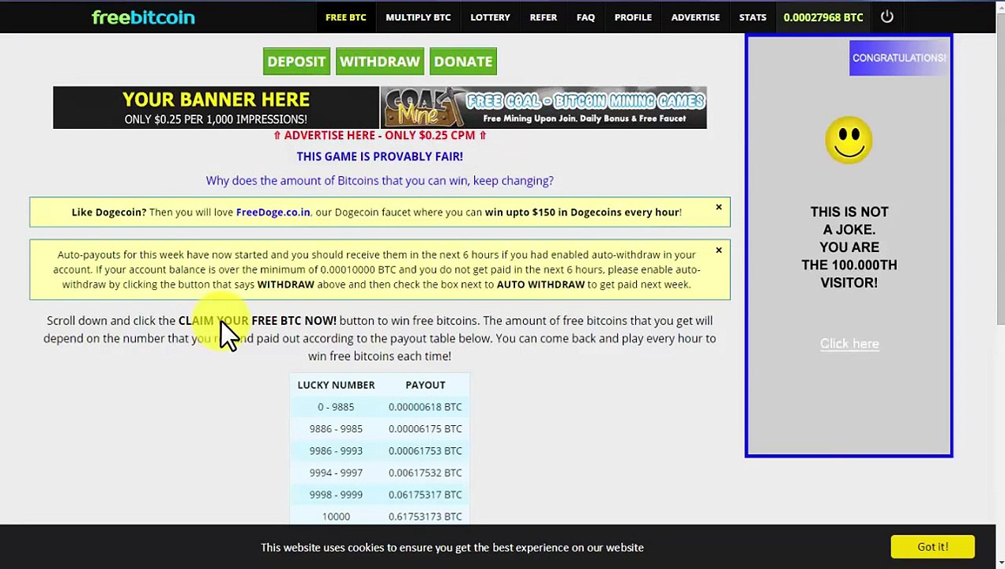Close the Dogecoin notice

(718, 208)
